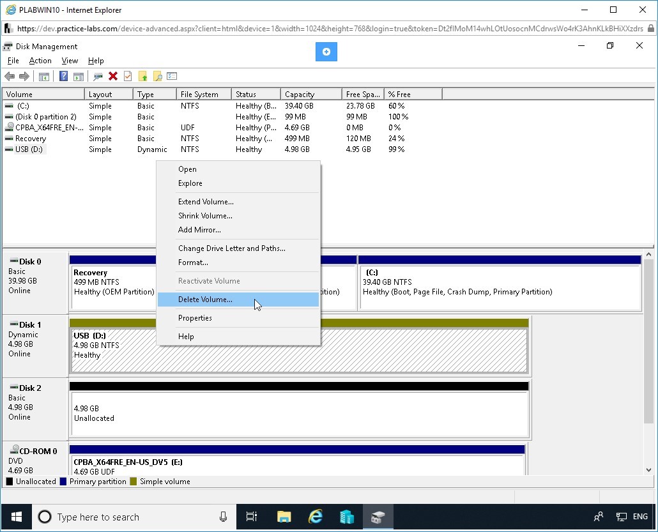658x532 pixels.
Task: Sort by the Volume column header
Action: tap(43, 95)
